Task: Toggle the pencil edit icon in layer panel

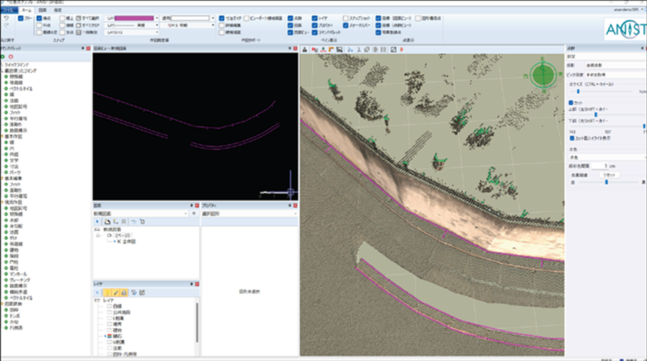Action: [x=116, y=293]
